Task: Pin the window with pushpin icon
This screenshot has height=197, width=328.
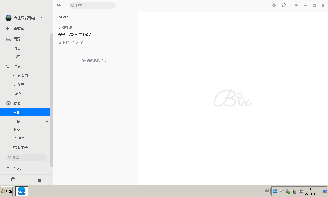Action: pos(296,5)
